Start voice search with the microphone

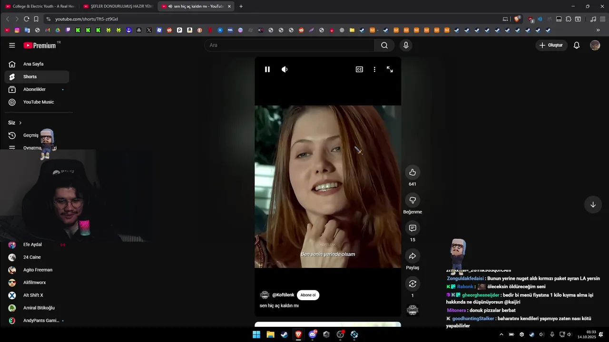pos(406,45)
